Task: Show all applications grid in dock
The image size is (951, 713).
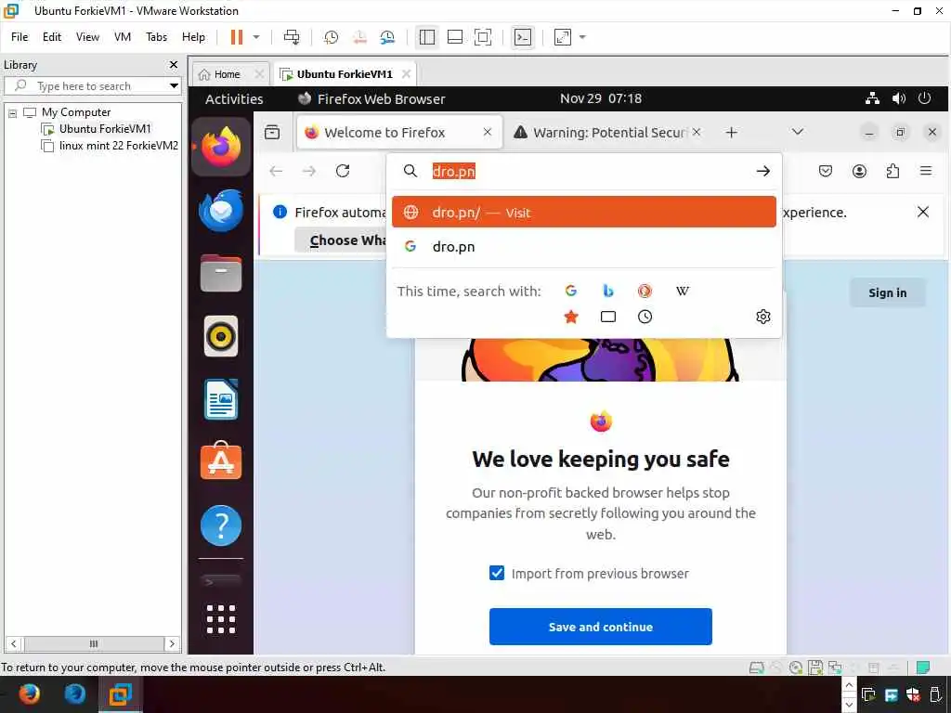Action: 221,619
